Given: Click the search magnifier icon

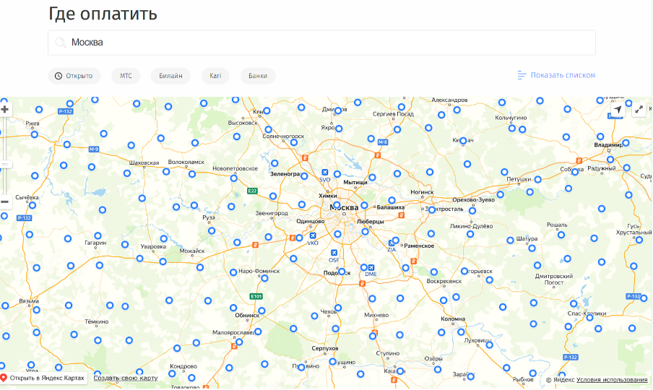Looking at the screenshot, I should (60, 43).
